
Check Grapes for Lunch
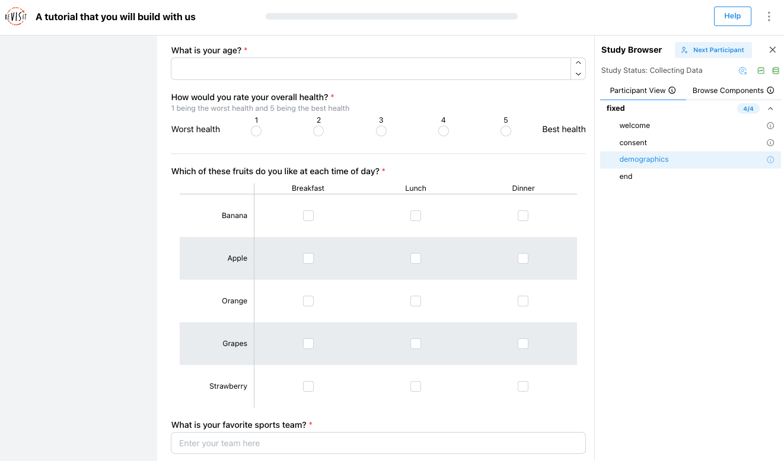click(x=416, y=344)
